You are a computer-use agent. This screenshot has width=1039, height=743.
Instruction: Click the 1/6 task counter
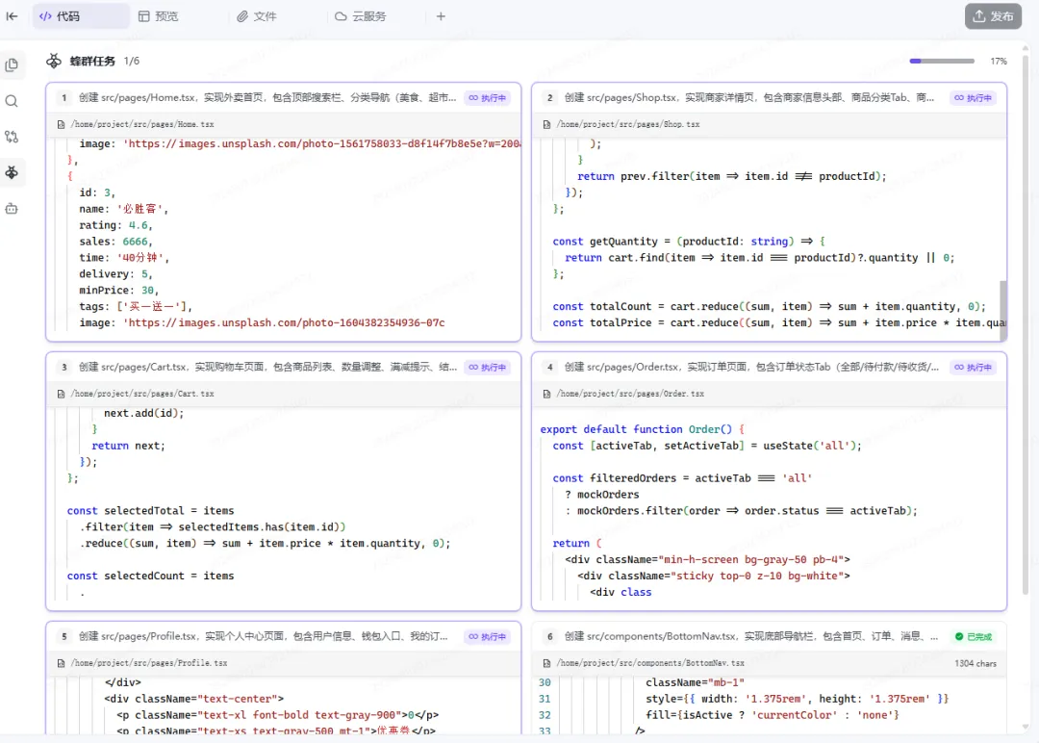coord(132,61)
